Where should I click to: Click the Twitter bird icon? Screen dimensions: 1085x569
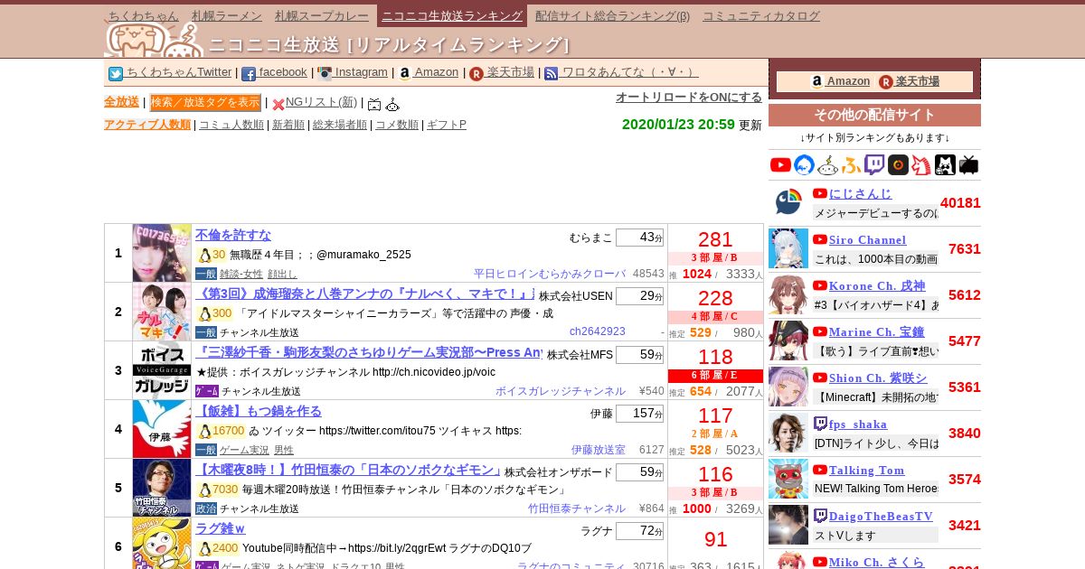coord(116,74)
